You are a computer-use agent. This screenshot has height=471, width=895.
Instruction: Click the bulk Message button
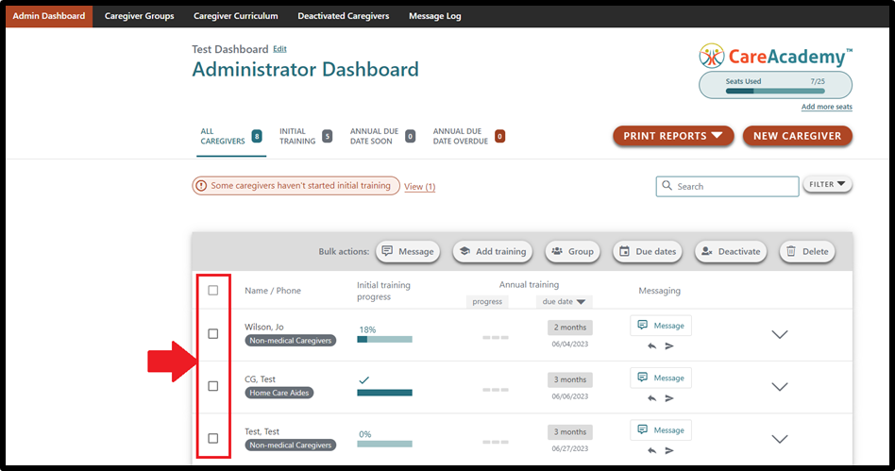pyautogui.click(x=409, y=251)
